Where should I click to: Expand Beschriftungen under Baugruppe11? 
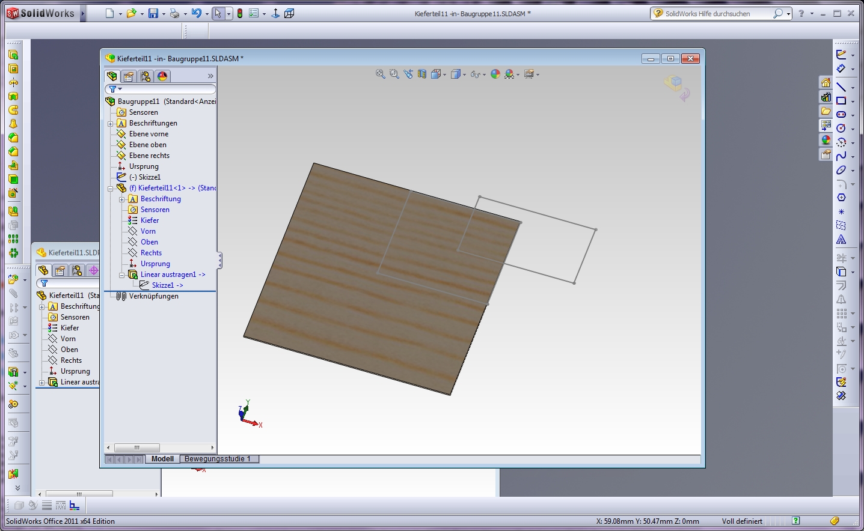point(111,123)
